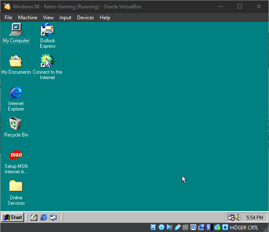Viewport: 269px width, 232px height.
Task: Open the Machine menu
Action: (x=28, y=18)
